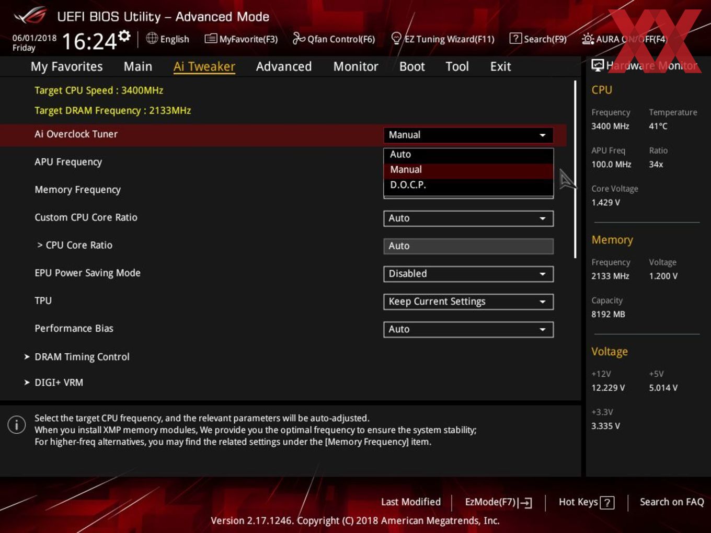This screenshot has height=533, width=711.
Task: Click the CPU Core Ratio Auto field
Action: tap(468, 246)
